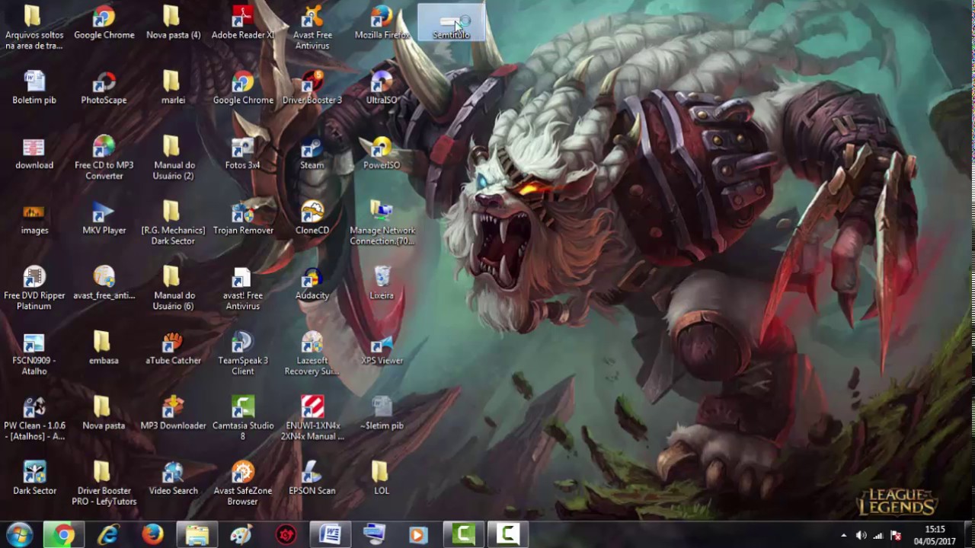Open the [R.G. Mechanics] Dark Sector folder

click(x=173, y=223)
